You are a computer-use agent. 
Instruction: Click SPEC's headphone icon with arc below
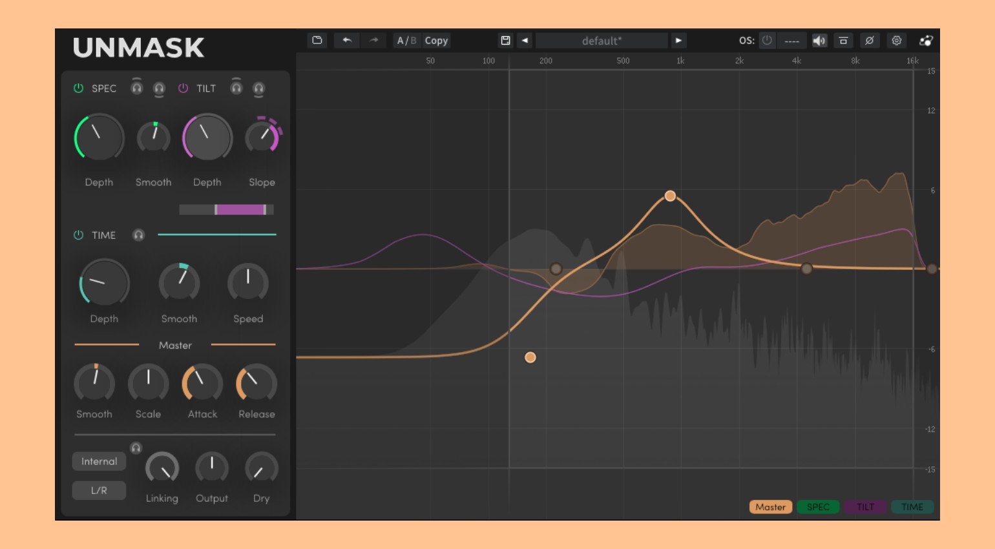(x=159, y=89)
